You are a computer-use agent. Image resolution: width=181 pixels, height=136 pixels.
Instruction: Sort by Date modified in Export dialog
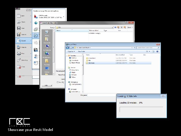pos(96,30)
